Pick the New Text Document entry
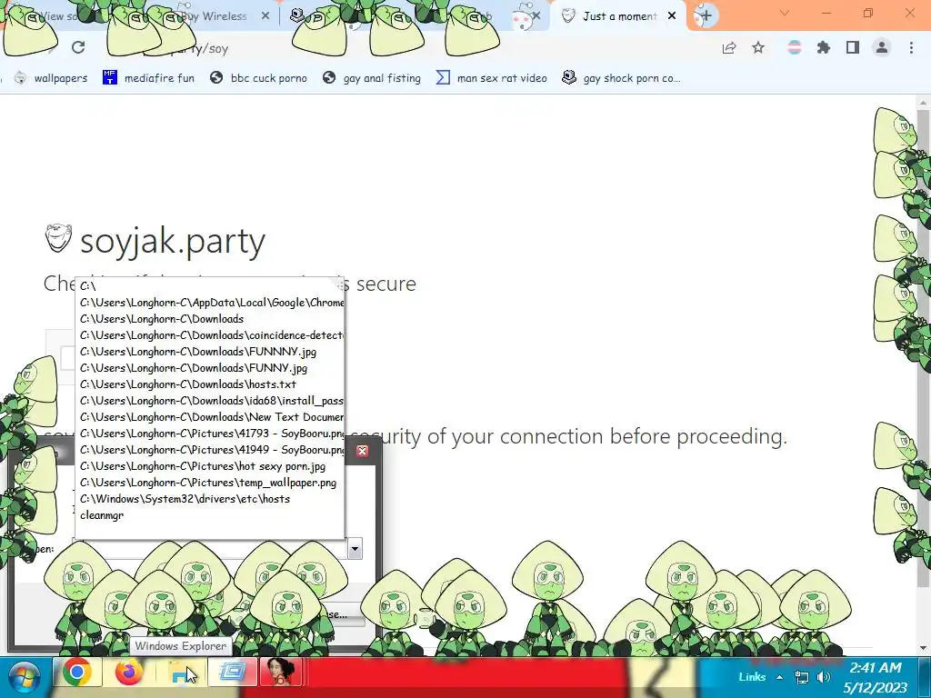 pyautogui.click(x=210, y=416)
